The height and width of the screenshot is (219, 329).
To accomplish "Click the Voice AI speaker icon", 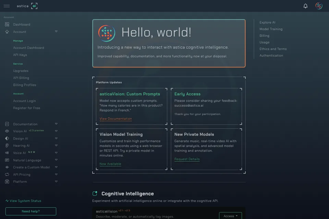I will (7, 153).
